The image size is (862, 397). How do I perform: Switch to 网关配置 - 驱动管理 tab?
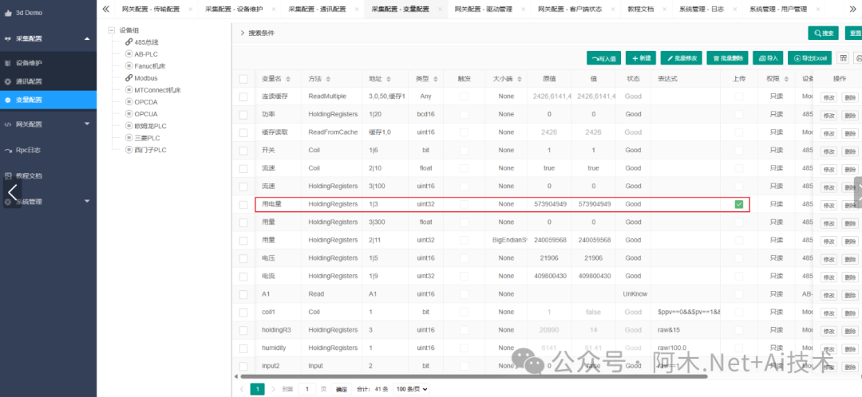pos(483,10)
